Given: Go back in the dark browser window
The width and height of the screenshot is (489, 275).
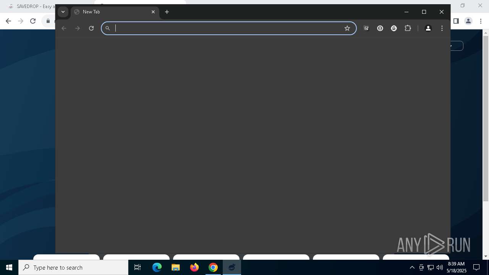Looking at the screenshot, I should [64, 28].
